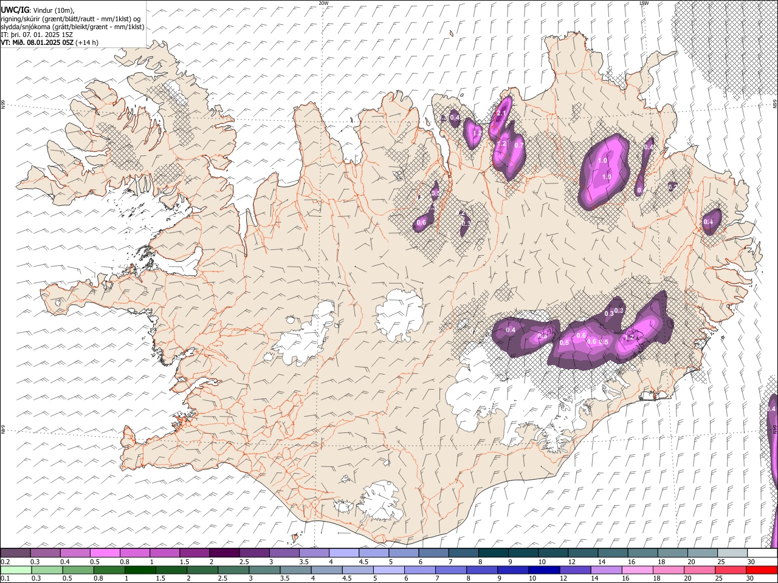
Task: Click the '0.7' snowfall value on the map
Action: (518, 145)
